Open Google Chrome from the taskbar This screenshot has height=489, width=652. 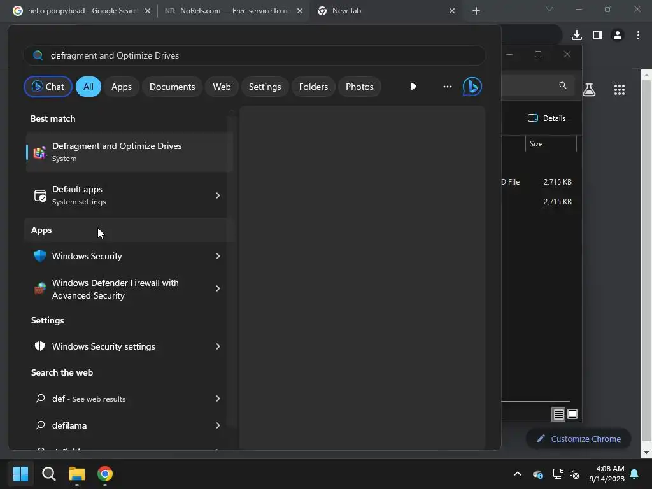(x=105, y=474)
